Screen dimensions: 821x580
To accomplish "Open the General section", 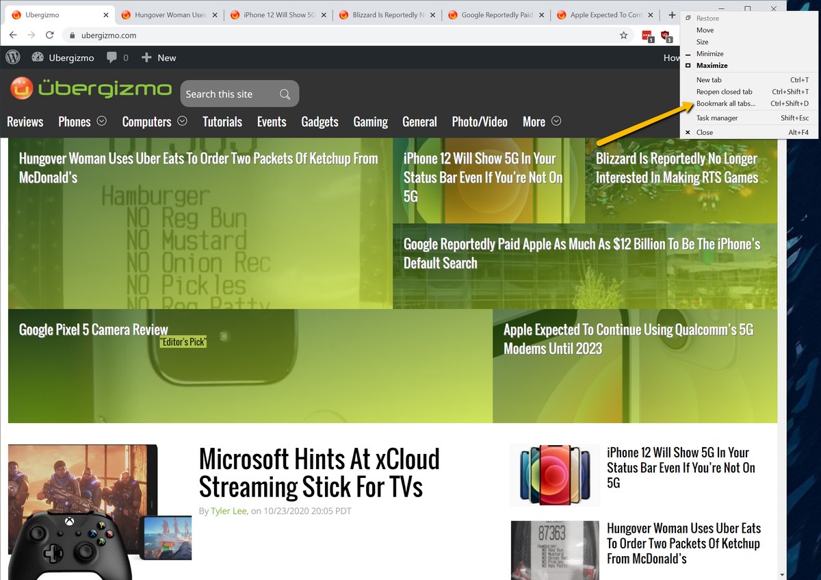I will click(419, 122).
